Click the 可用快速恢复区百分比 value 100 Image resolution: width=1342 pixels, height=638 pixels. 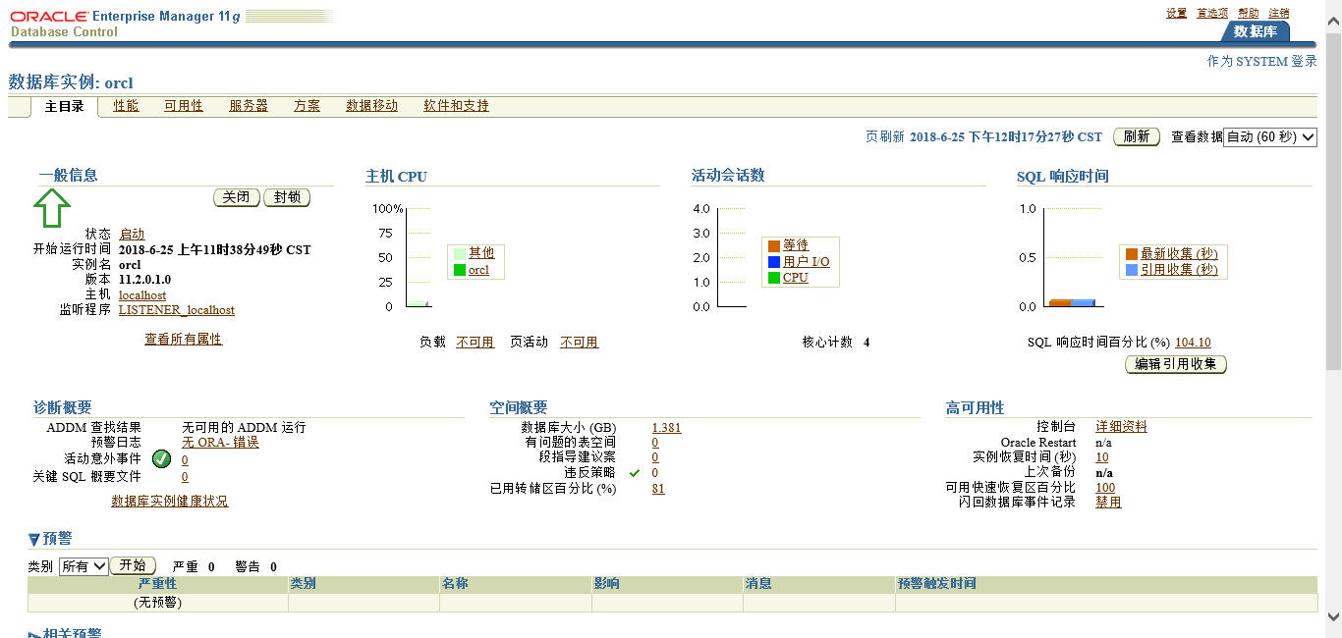point(1105,488)
